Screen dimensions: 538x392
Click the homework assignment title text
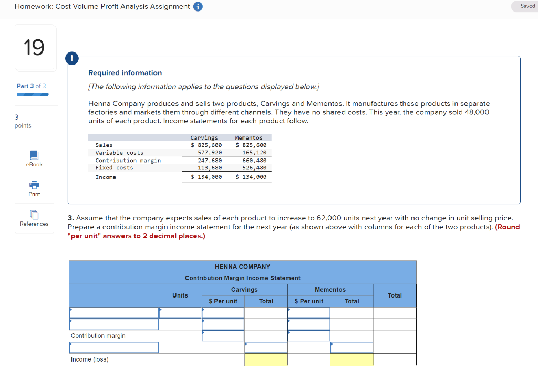[102, 6]
